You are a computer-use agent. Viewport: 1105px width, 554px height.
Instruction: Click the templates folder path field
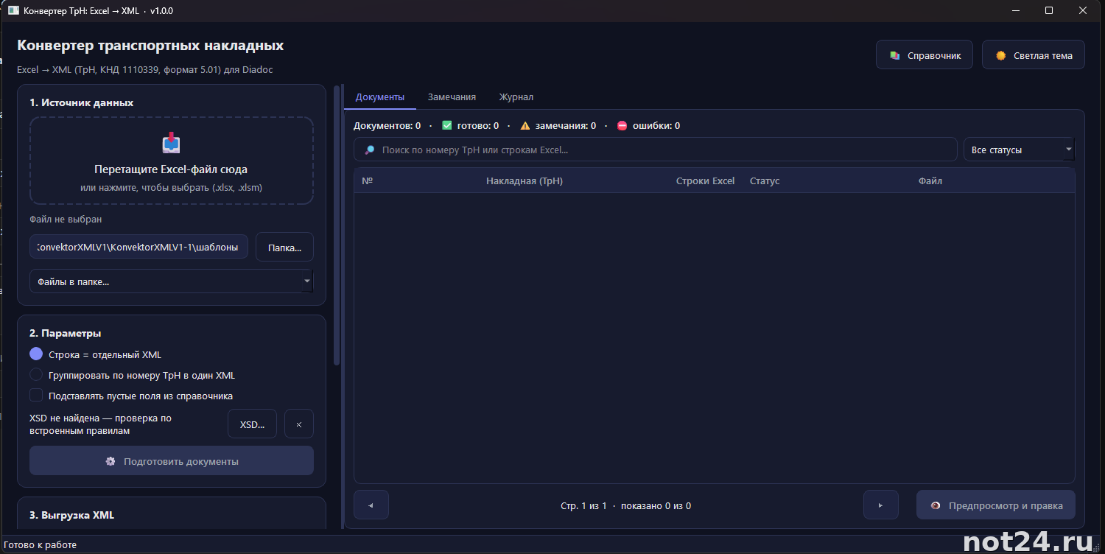pos(139,247)
